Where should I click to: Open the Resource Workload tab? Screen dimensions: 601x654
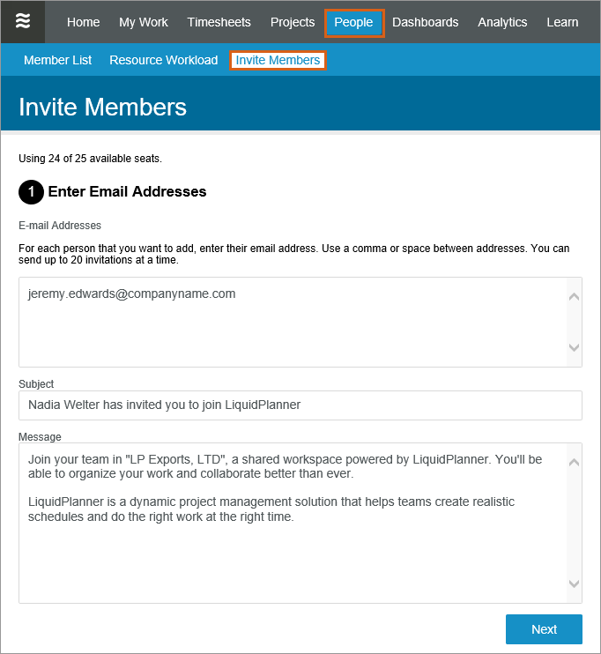[163, 60]
